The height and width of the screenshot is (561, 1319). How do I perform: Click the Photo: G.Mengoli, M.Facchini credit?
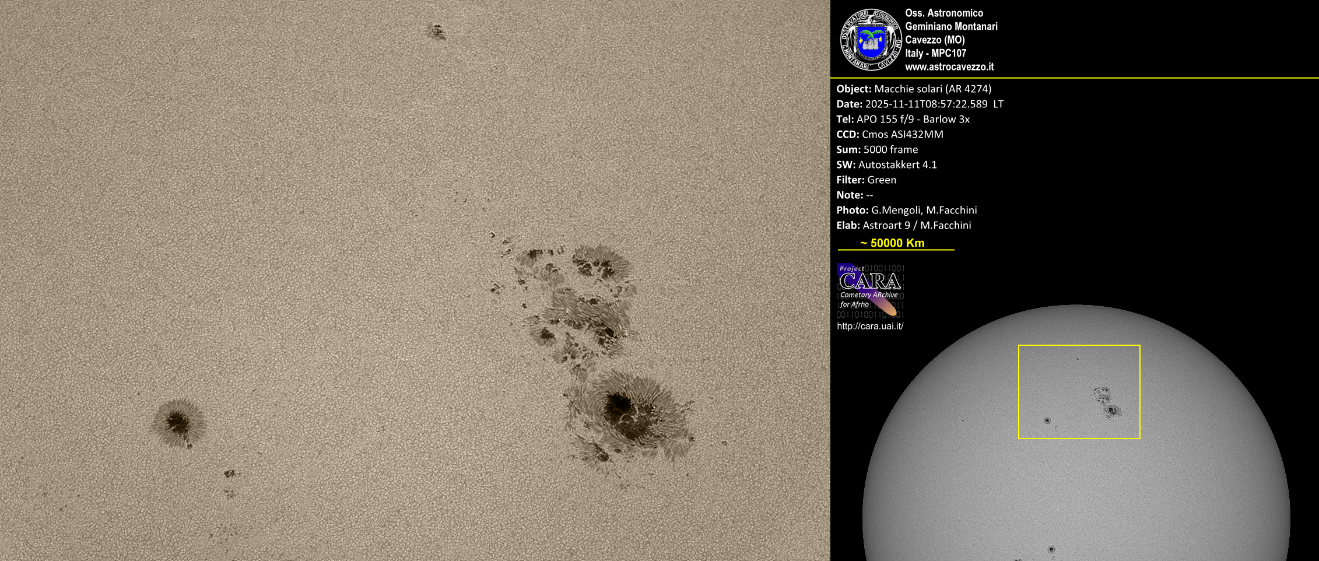[x=906, y=211]
